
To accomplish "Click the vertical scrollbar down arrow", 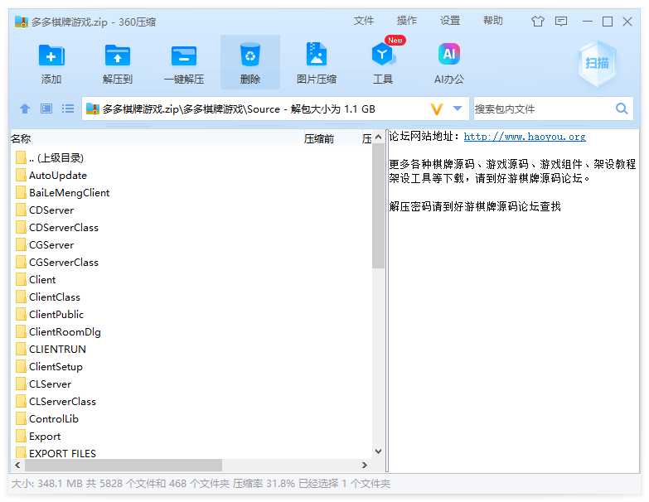I will click(378, 451).
